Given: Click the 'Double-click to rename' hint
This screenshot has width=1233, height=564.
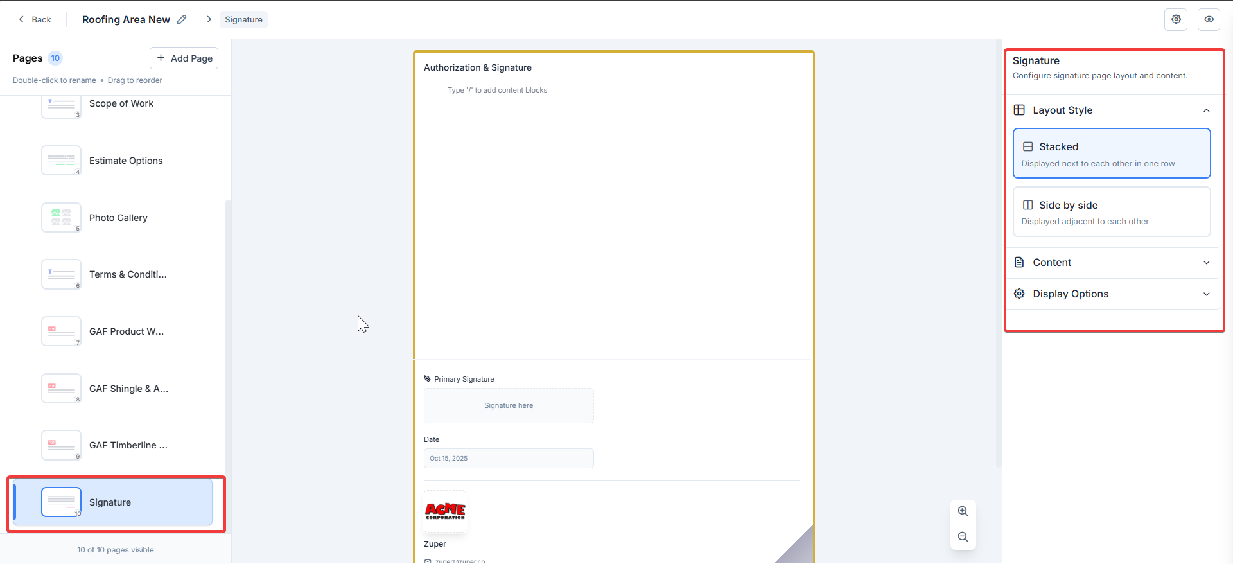Looking at the screenshot, I should (55, 80).
